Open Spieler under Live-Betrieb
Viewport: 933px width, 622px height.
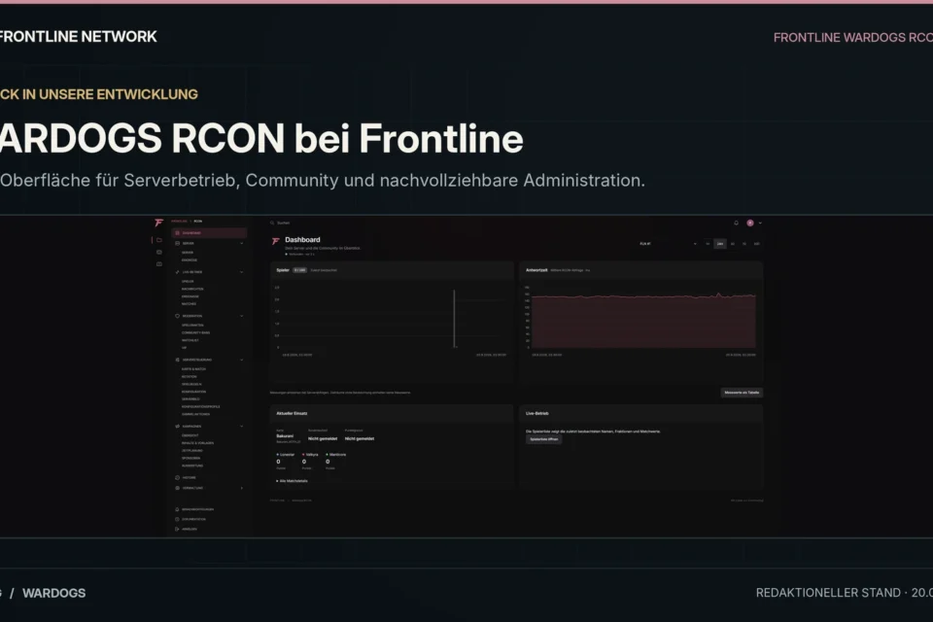click(188, 282)
